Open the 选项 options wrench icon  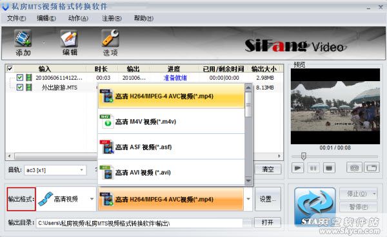tap(110, 38)
